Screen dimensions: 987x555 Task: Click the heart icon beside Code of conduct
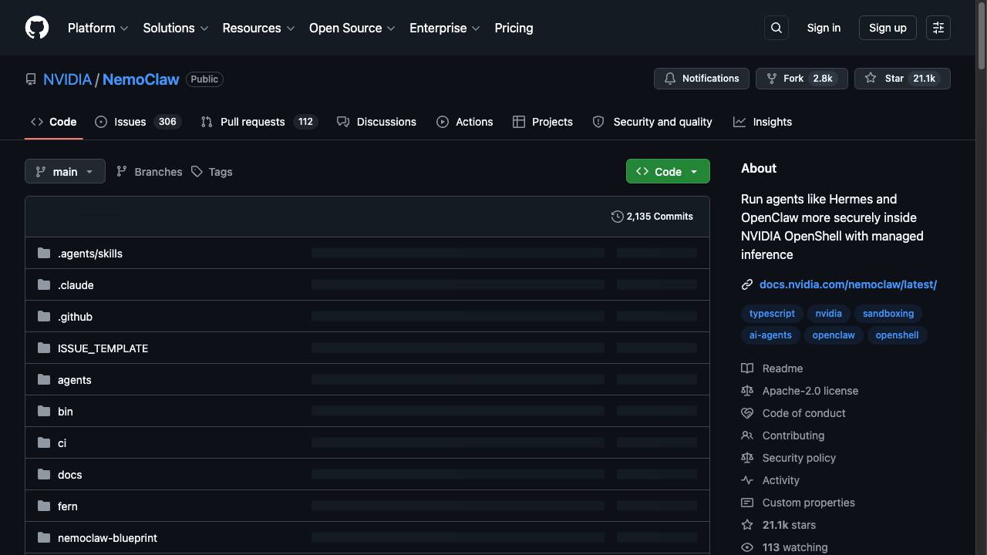click(747, 413)
